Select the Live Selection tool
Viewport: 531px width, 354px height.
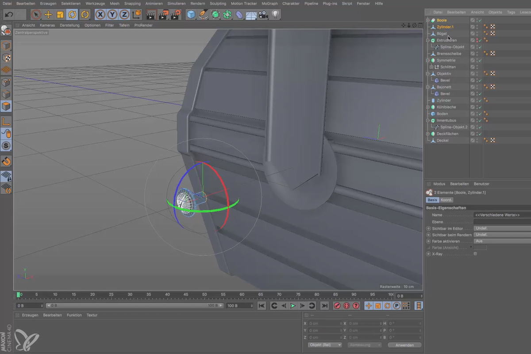pos(36,15)
